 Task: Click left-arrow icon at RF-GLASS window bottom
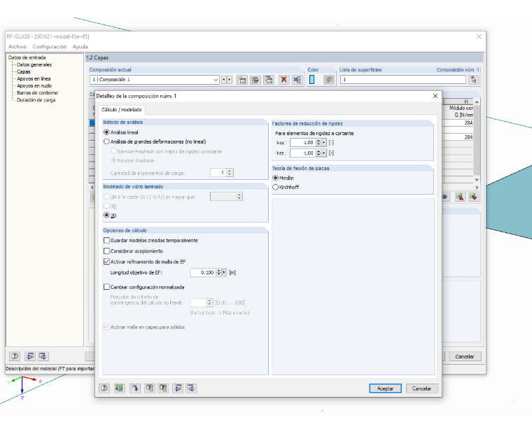coord(30,356)
